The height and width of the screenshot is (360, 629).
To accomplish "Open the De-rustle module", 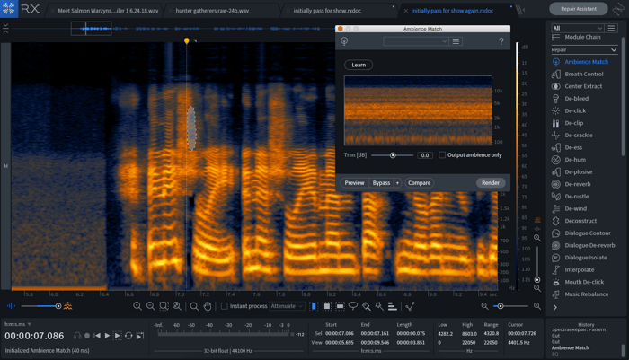I will click(x=577, y=197).
